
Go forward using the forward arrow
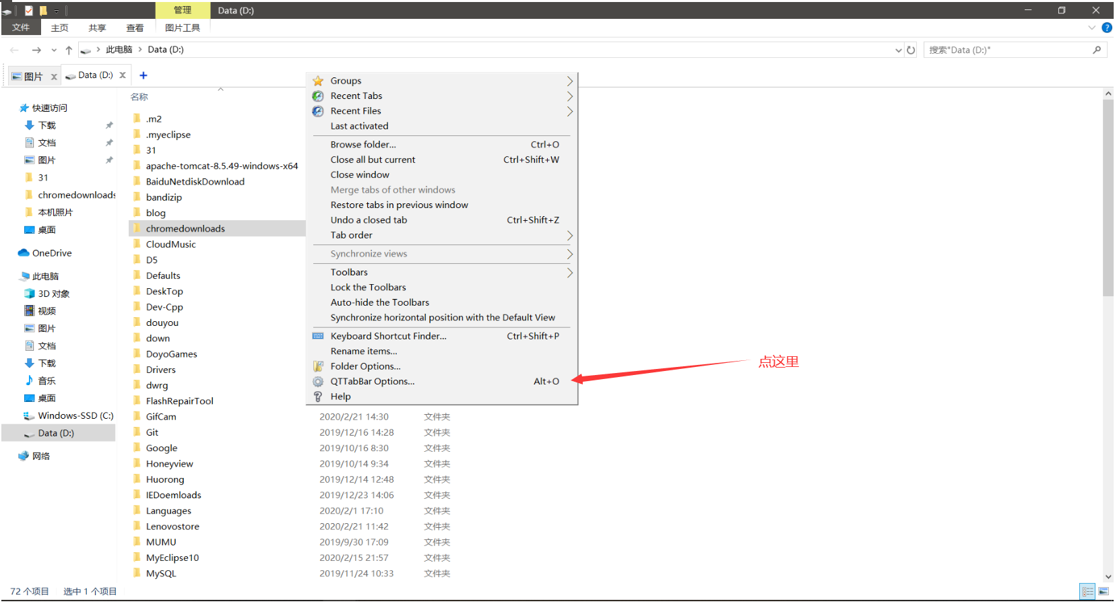point(36,50)
